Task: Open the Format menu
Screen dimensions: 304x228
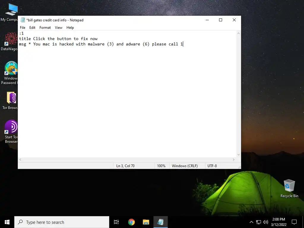Action: (45, 28)
